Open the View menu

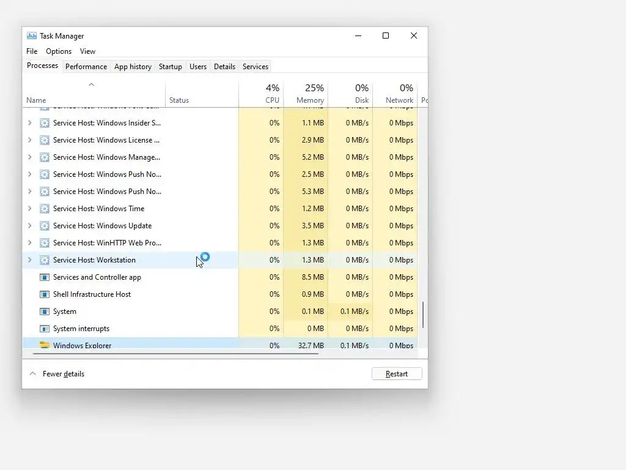[x=87, y=51]
